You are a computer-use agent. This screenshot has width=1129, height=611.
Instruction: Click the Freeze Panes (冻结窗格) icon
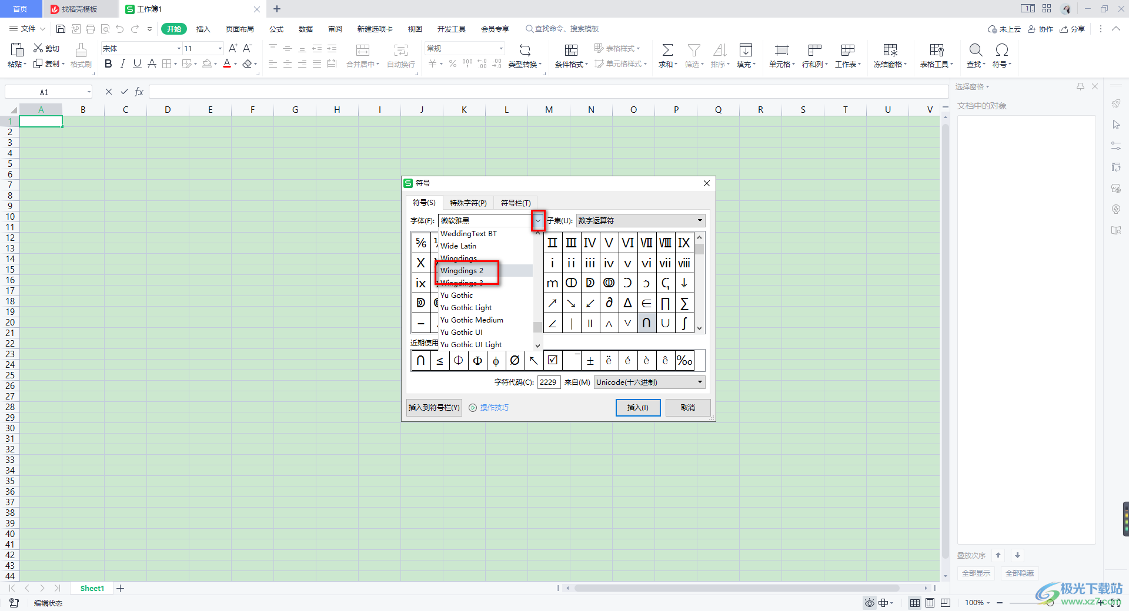tap(890, 50)
